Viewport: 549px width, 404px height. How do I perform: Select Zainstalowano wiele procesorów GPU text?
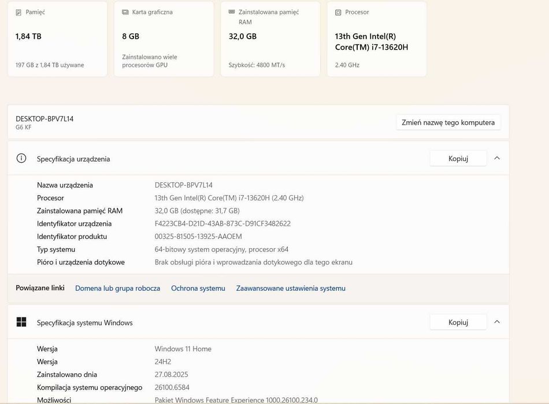point(150,61)
